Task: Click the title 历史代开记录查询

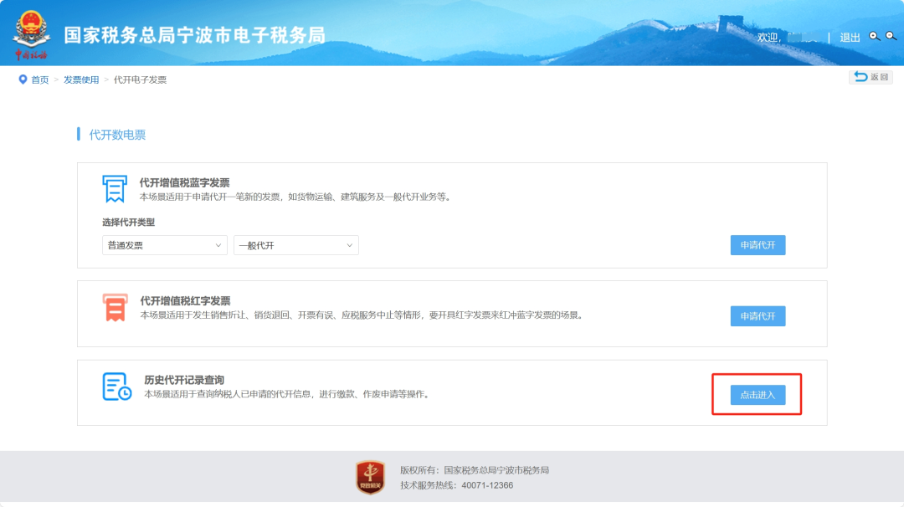Action: pyautogui.click(x=184, y=380)
